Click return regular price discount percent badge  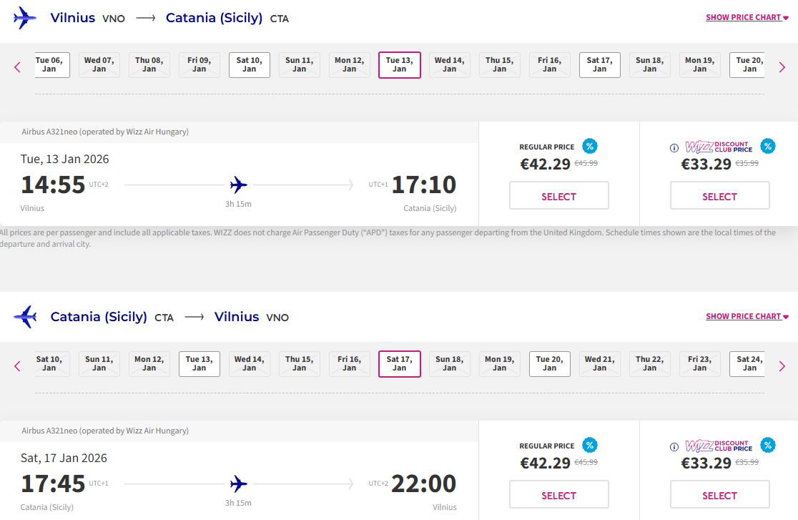click(590, 446)
